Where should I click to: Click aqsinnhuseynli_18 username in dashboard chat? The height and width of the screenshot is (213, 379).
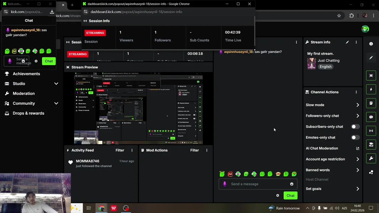pos(238,52)
